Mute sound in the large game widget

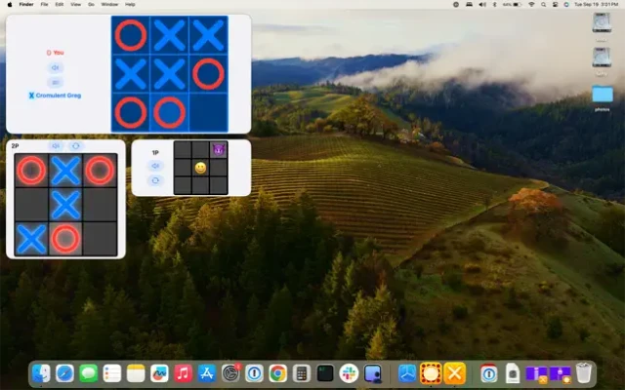[56, 67]
